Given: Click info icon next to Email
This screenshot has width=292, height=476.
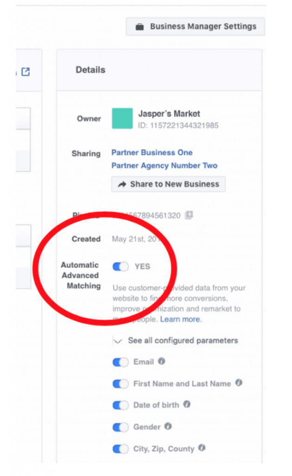Looking at the screenshot, I should point(162,361).
